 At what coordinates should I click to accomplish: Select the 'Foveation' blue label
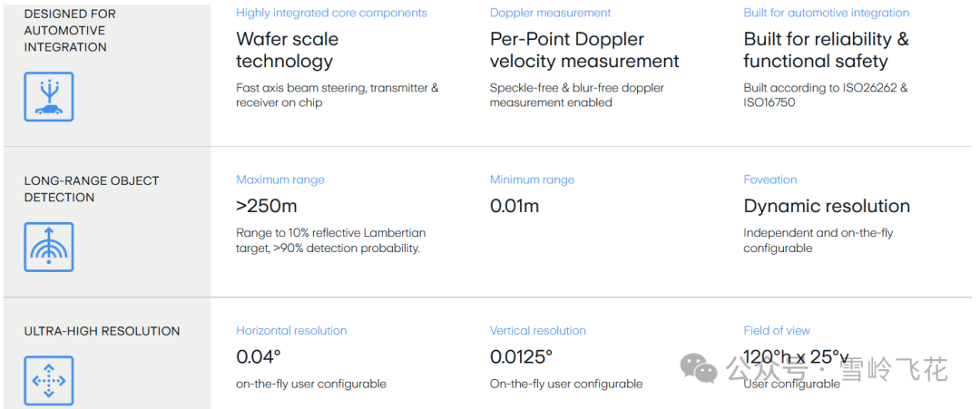pyautogui.click(x=770, y=180)
